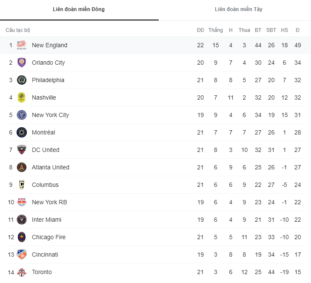Click the New York City FC logo
Viewport: 311px width, 283px height.
coord(22,115)
